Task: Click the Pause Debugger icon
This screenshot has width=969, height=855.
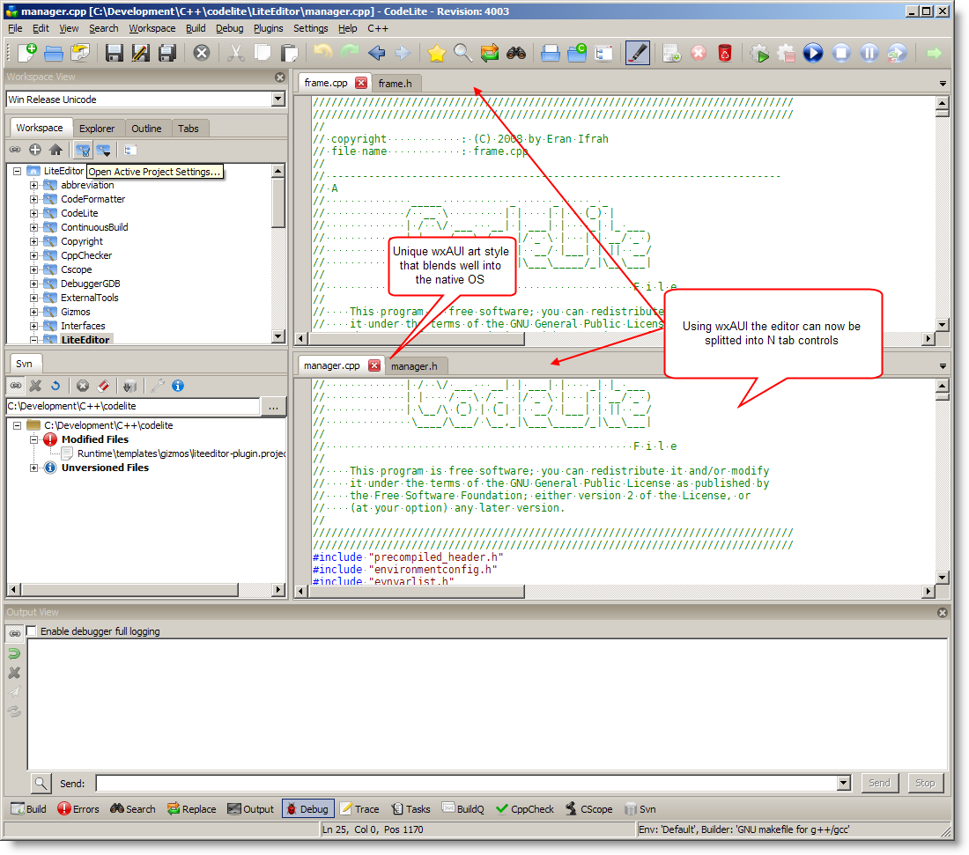Action: pos(869,53)
